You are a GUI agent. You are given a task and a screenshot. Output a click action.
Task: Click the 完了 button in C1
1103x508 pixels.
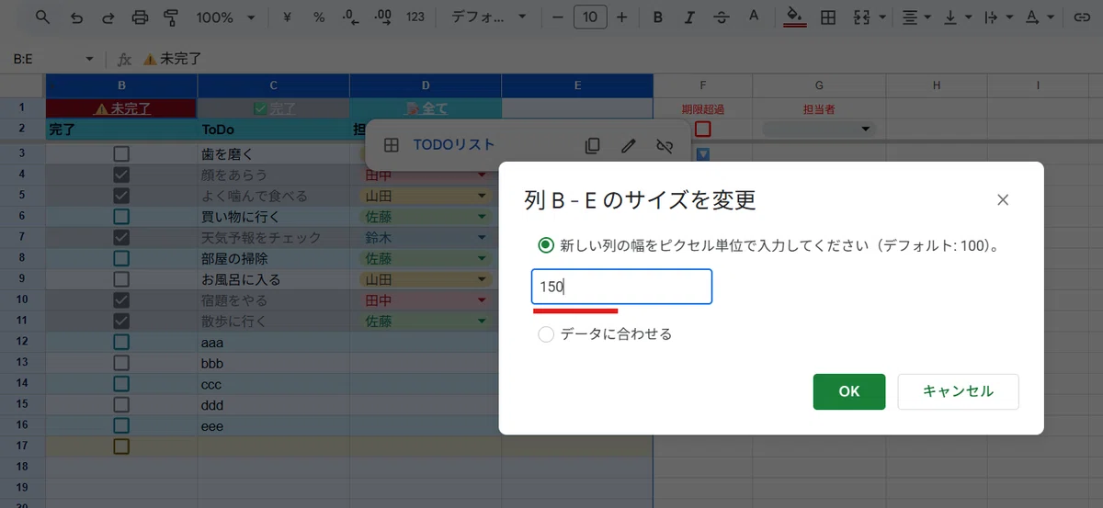[274, 108]
